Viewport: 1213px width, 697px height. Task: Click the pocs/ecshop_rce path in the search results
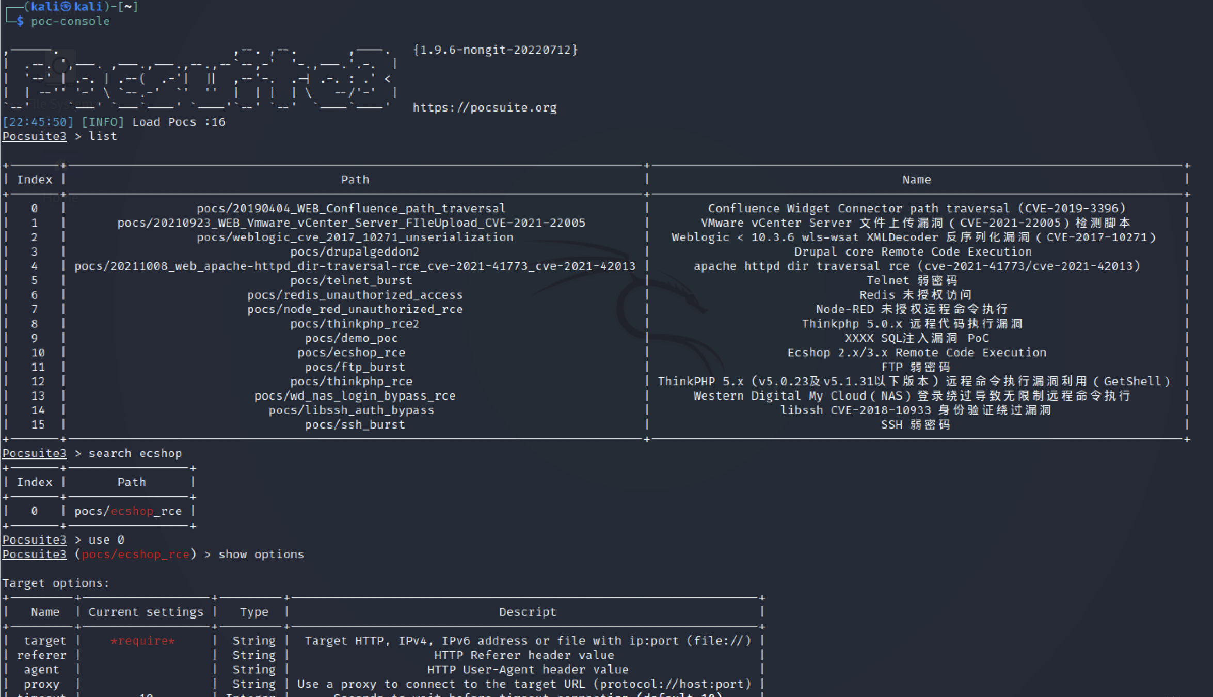click(128, 511)
